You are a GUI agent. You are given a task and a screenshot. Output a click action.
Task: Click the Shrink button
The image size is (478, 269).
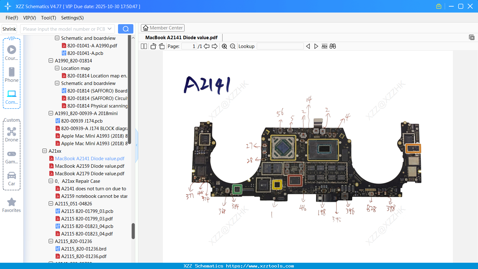pyautogui.click(x=9, y=29)
